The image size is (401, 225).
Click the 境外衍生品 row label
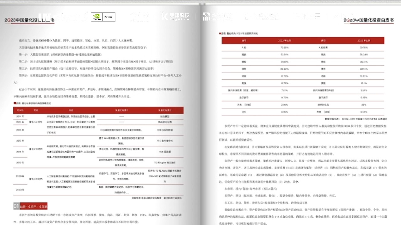[323, 105]
